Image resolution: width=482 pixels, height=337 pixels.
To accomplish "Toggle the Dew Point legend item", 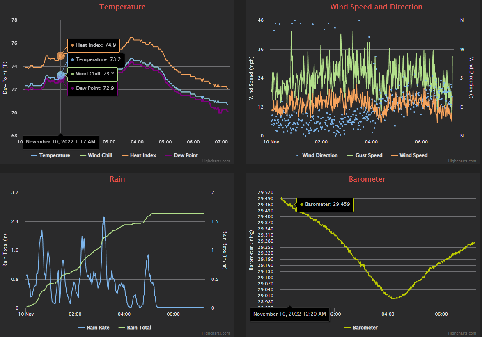I will (x=181, y=155).
